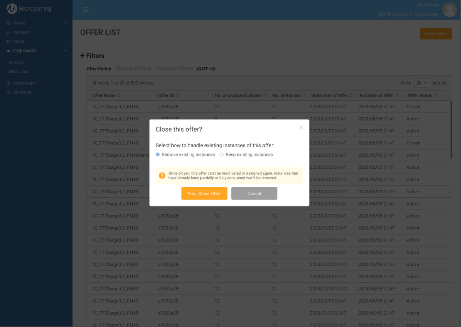Image resolution: width=461 pixels, height=327 pixels.
Task: Click the Dashboard grid icon in sidebar
Action: [8, 83]
